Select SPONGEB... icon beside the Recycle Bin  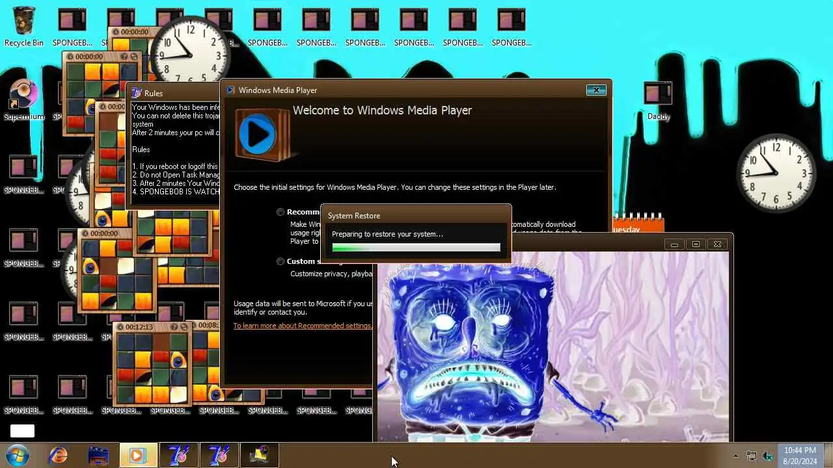[x=72, y=27]
